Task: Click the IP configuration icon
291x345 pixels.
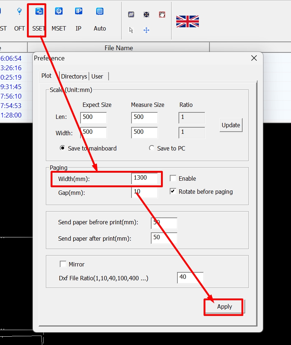Action: (79, 18)
